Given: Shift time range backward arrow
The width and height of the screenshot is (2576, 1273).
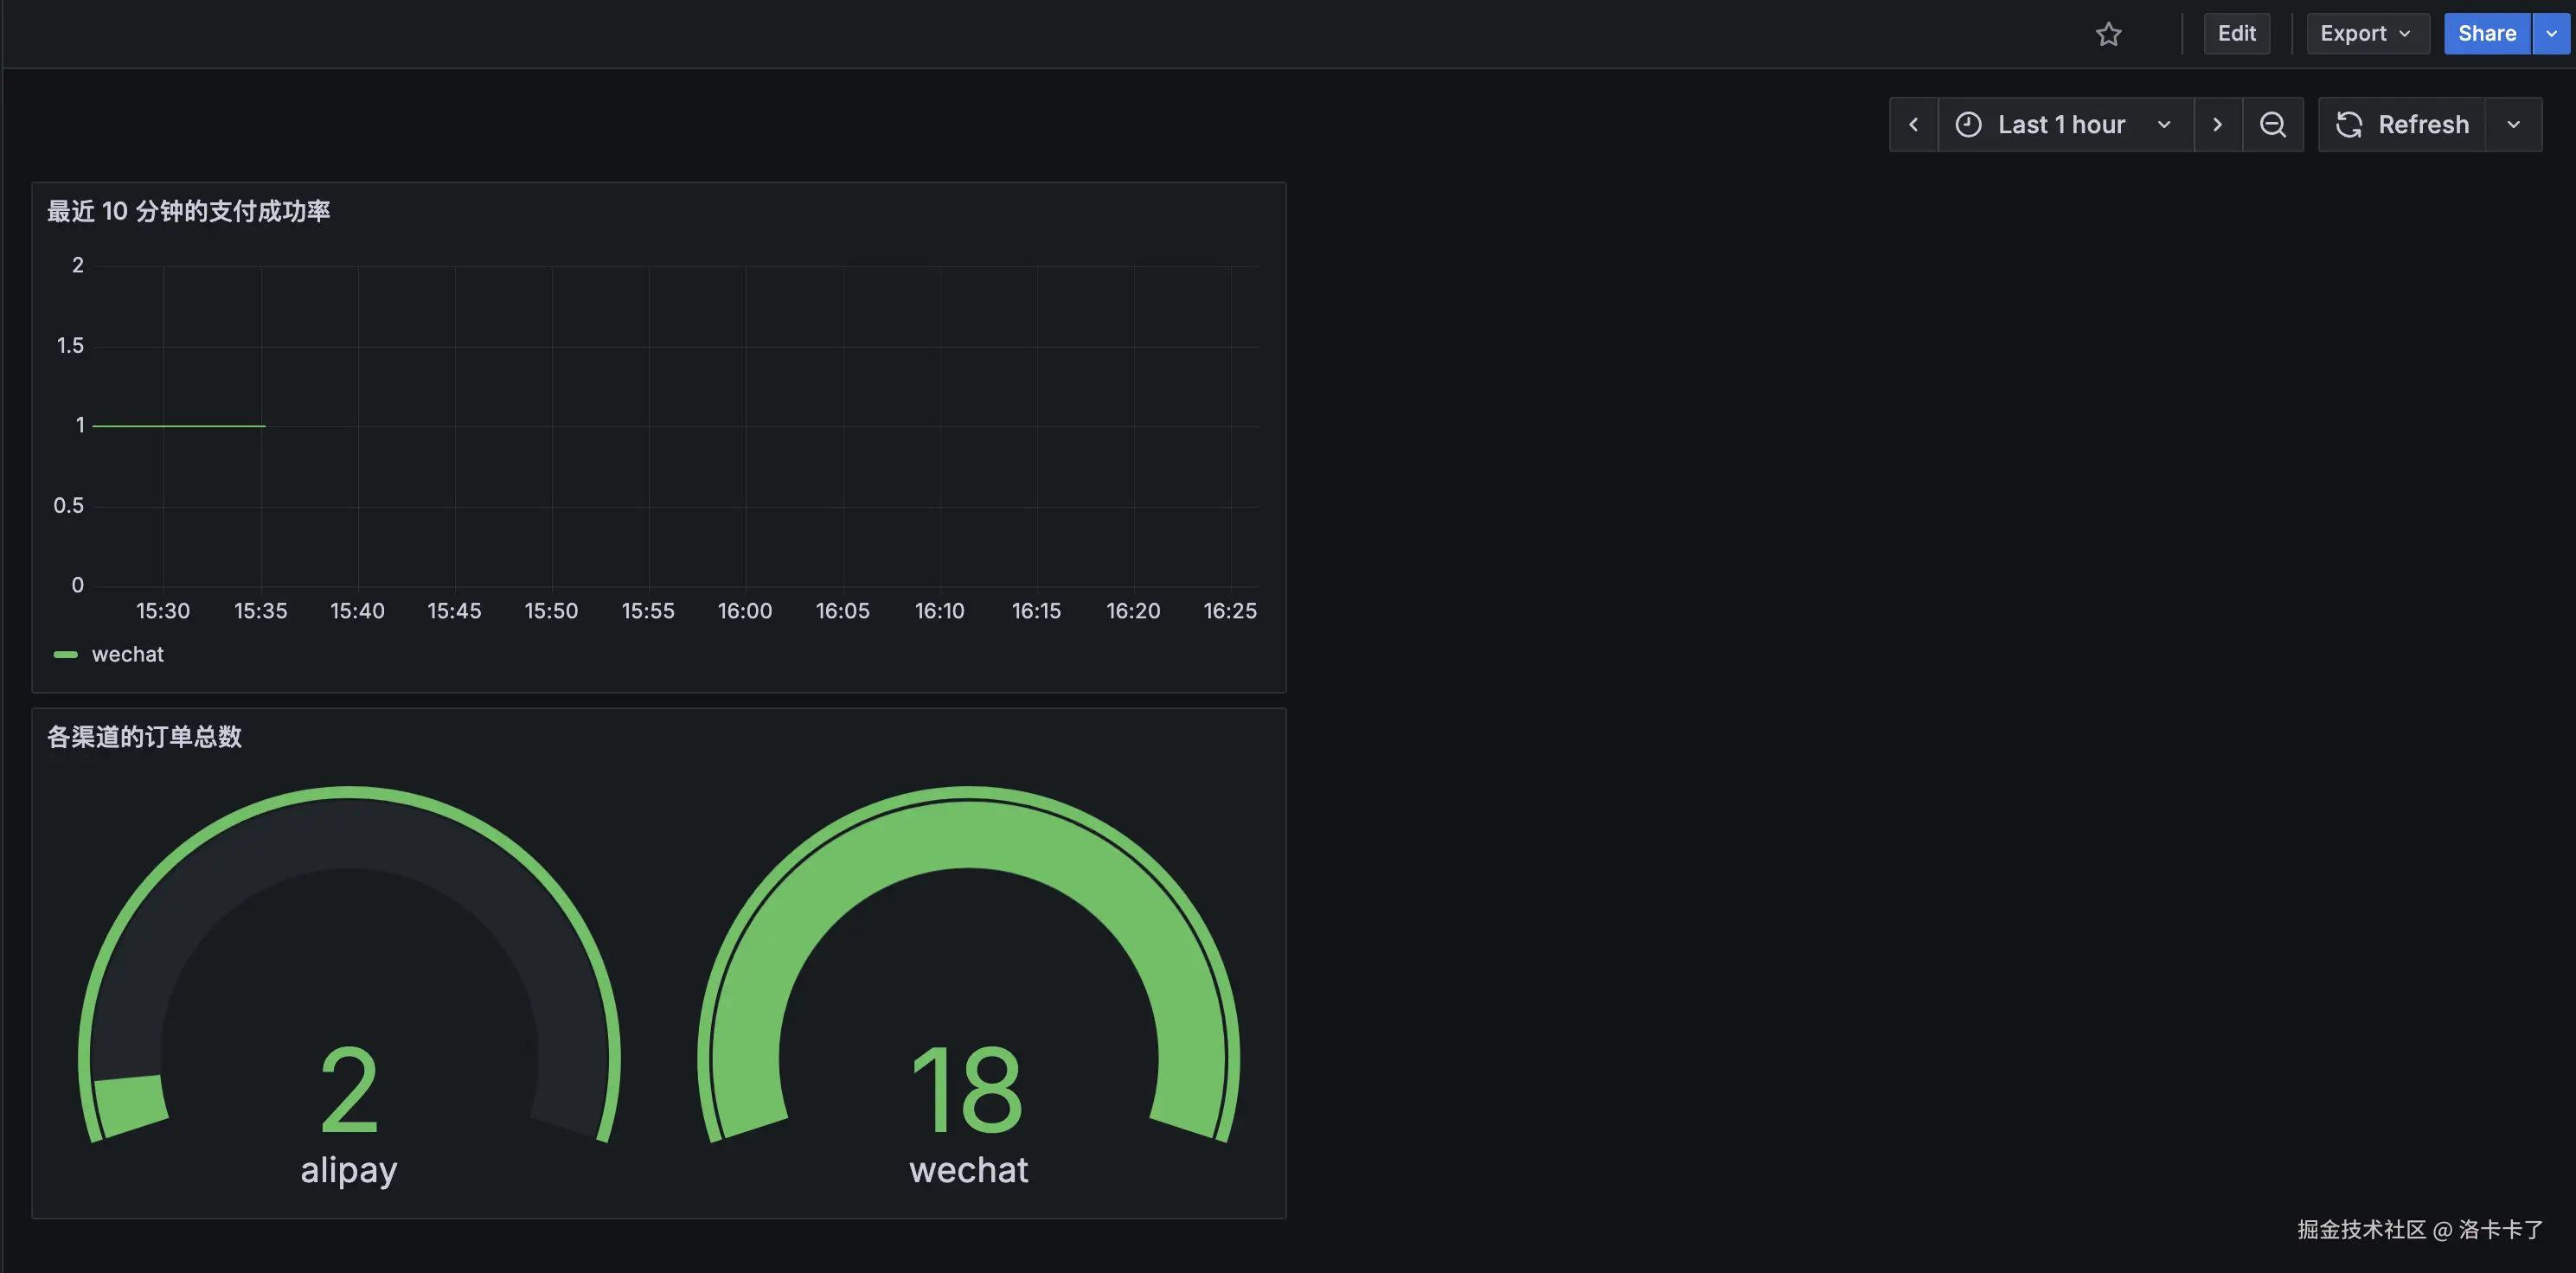Looking at the screenshot, I should pos(1913,125).
